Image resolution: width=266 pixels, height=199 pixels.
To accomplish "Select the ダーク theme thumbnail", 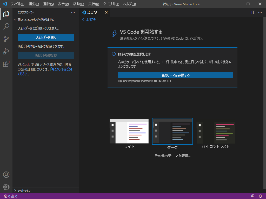I will tap(172, 131).
